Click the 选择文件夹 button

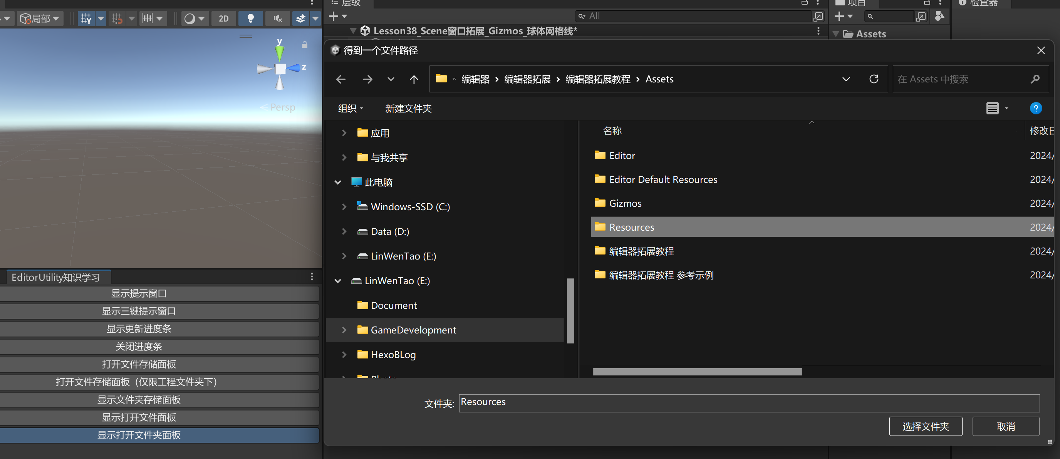(x=925, y=427)
